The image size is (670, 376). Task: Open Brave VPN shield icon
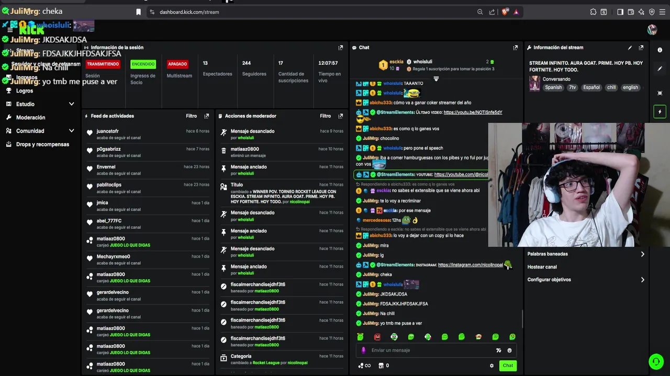pyautogui.click(x=652, y=12)
